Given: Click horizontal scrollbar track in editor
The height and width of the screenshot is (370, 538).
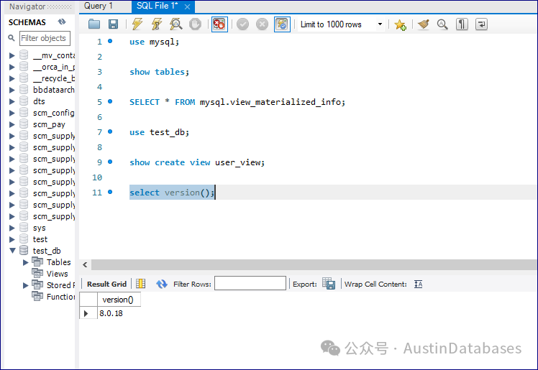Looking at the screenshot, I should point(314,264).
